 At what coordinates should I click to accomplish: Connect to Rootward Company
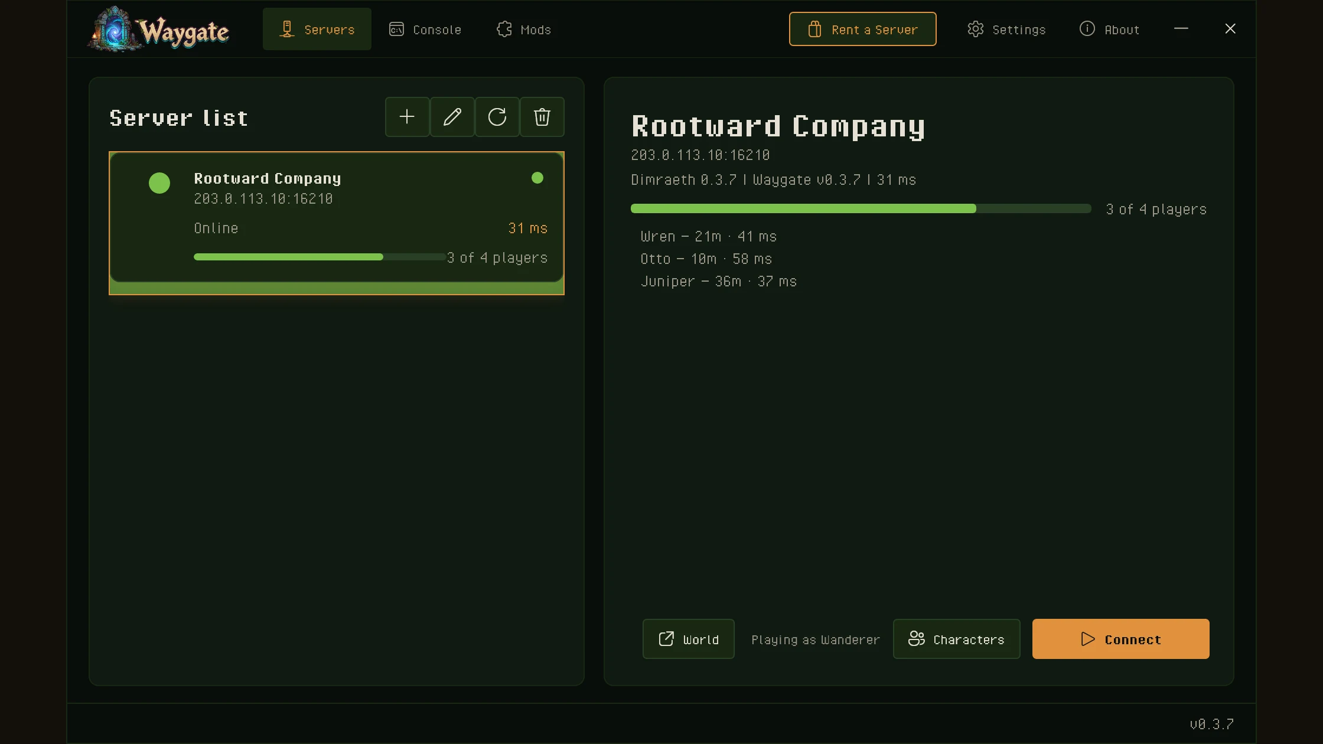(1121, 639)
